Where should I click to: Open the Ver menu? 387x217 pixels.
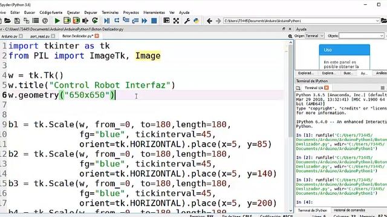[172, 12]
